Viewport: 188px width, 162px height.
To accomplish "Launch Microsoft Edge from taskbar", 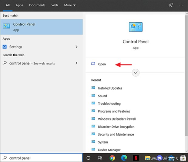I will point(124,158).
